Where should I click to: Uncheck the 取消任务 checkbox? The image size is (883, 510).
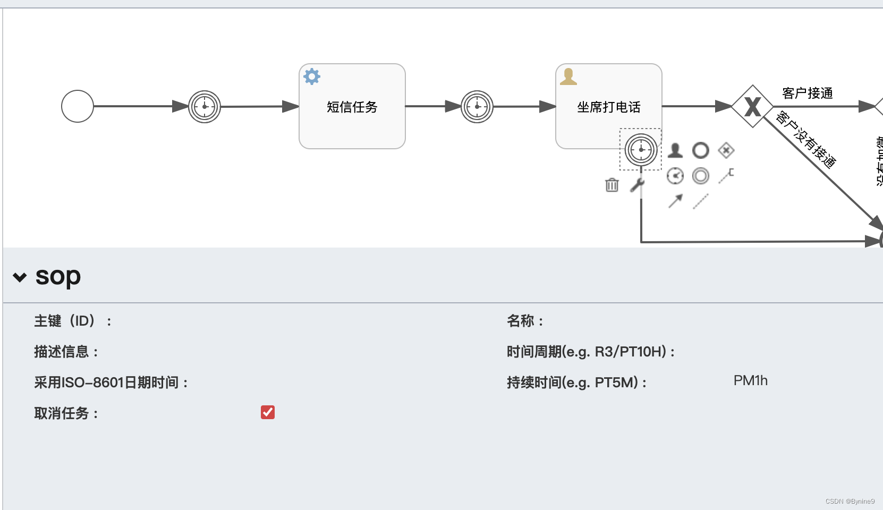(268, 412)
